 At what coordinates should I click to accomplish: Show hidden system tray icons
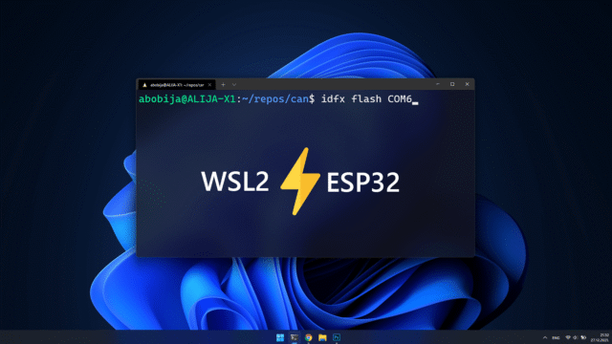coord(545,337)
